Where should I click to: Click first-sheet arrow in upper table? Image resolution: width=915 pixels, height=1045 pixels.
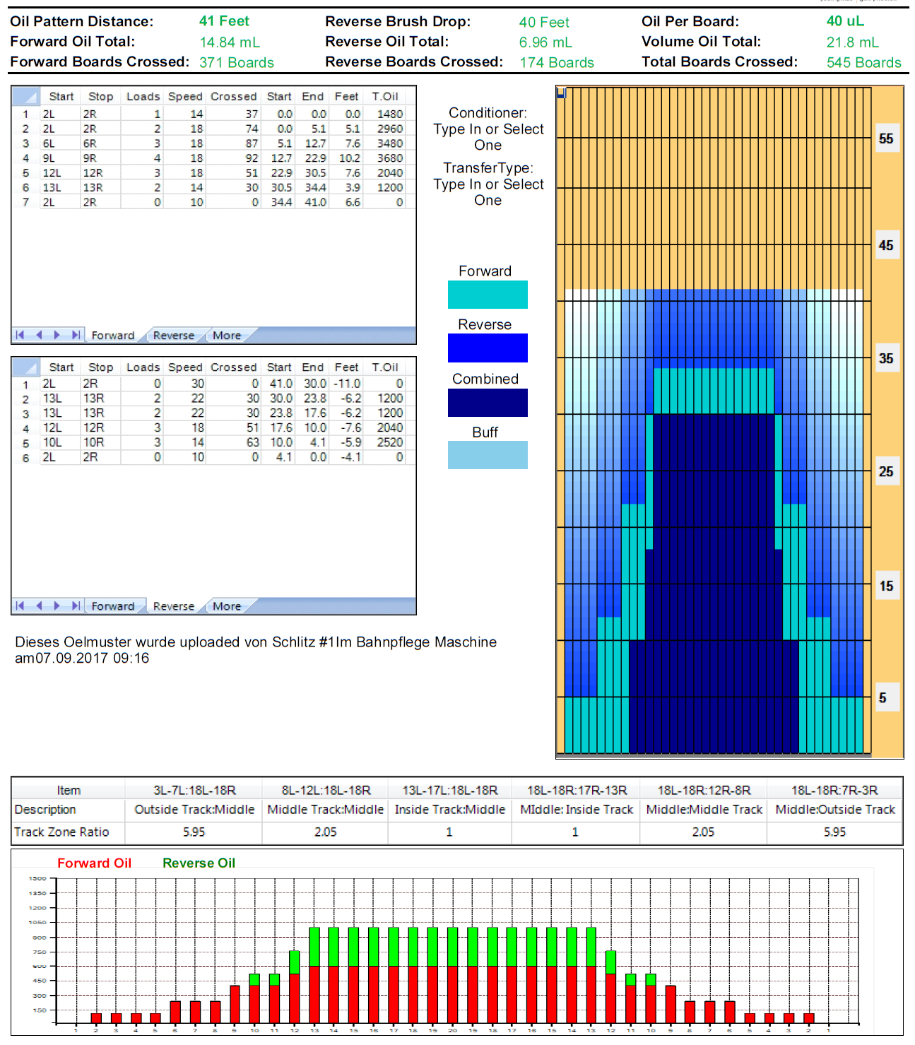pos(20,335)
